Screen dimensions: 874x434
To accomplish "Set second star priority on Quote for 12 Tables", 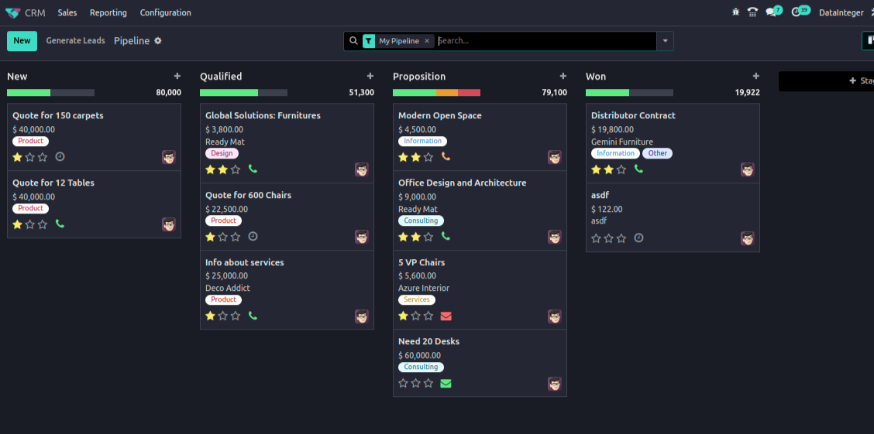I will [30, 225].
